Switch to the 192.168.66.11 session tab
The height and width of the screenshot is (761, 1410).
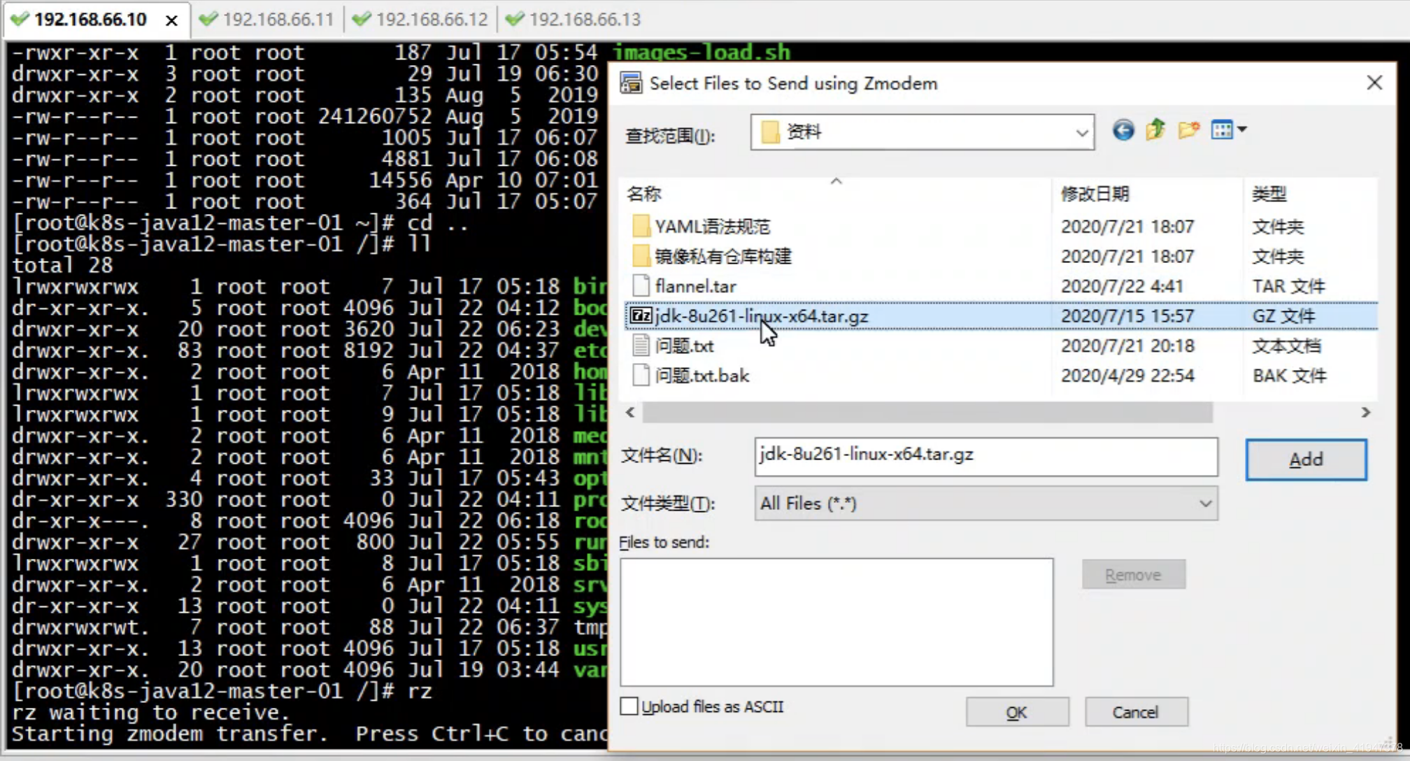(x=277, y=19)
